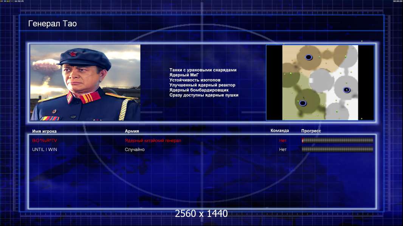The width and height of the screenshot is (403, 226).
Task: Select start position marker numbered 1 on map
Action: coord(346,90)
